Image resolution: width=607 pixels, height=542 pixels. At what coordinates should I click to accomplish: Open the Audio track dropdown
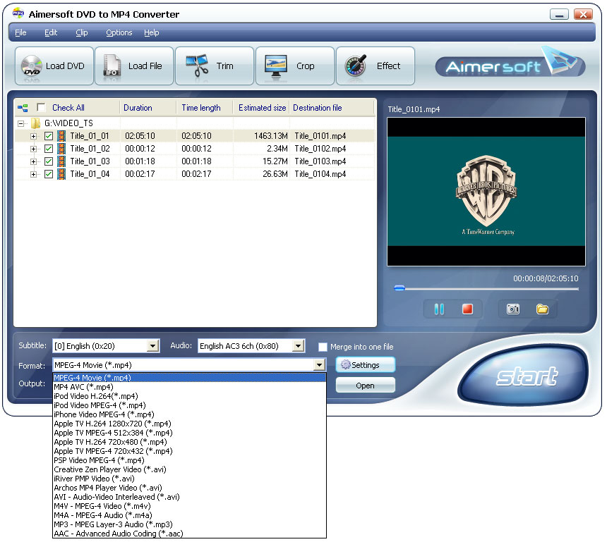(x=298, y=346)
